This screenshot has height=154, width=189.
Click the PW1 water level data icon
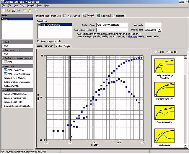tap(5, 62)
